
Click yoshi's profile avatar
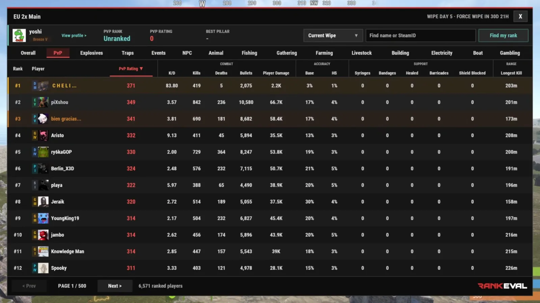pyautogui.click(x=19, y=35)
